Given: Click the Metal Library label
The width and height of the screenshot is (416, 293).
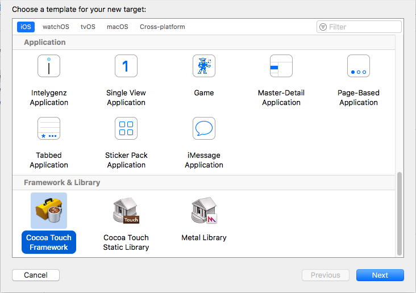Looking at the screenshot, I should [x=204, y=237].
